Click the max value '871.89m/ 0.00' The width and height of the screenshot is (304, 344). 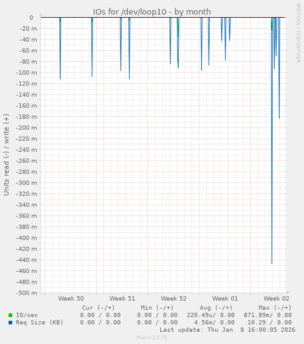coord(268,315)
